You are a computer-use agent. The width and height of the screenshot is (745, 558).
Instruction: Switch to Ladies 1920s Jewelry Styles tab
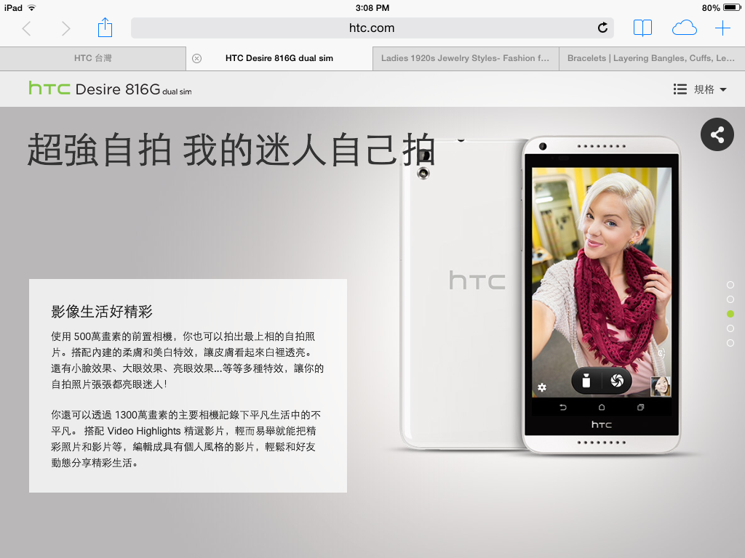tap(465, 58)
